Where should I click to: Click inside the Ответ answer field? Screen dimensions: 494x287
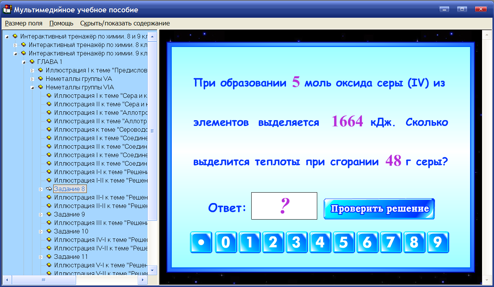284,206
